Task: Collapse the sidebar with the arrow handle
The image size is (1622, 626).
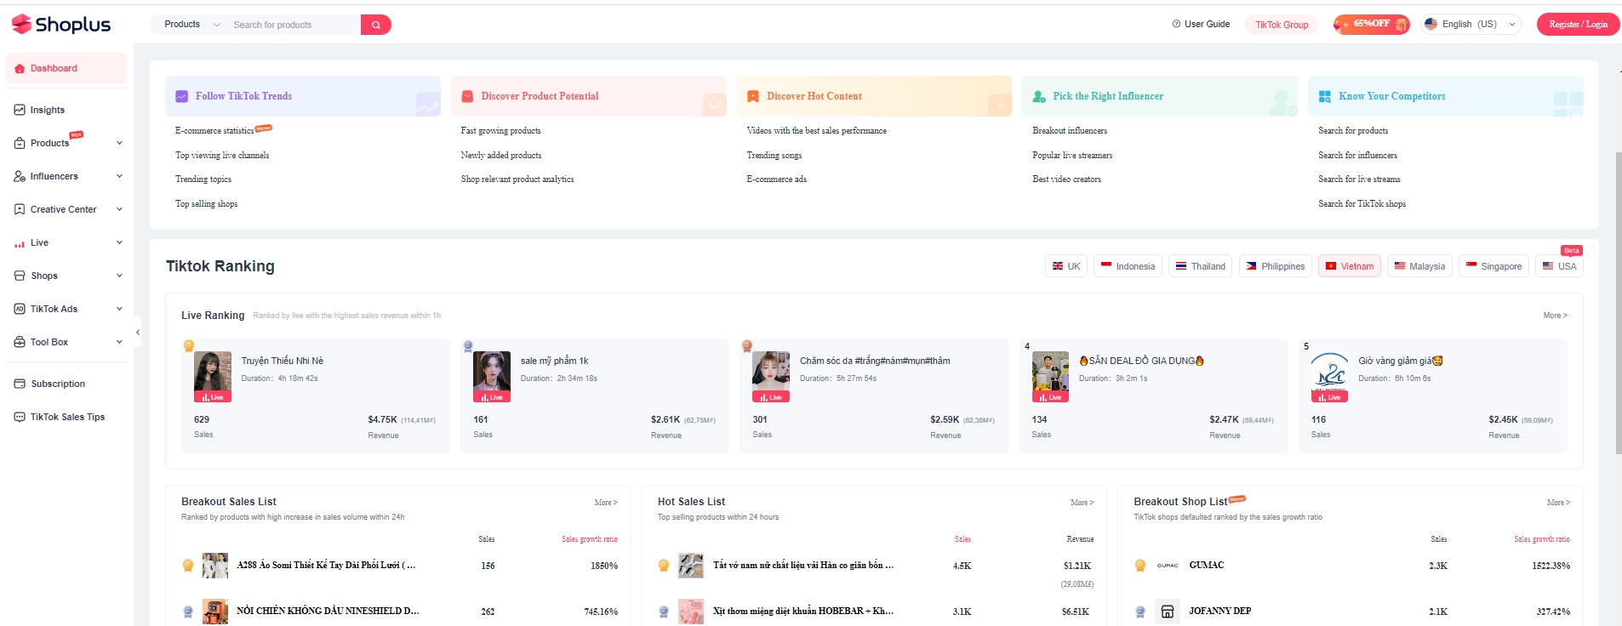Action: 138,333
